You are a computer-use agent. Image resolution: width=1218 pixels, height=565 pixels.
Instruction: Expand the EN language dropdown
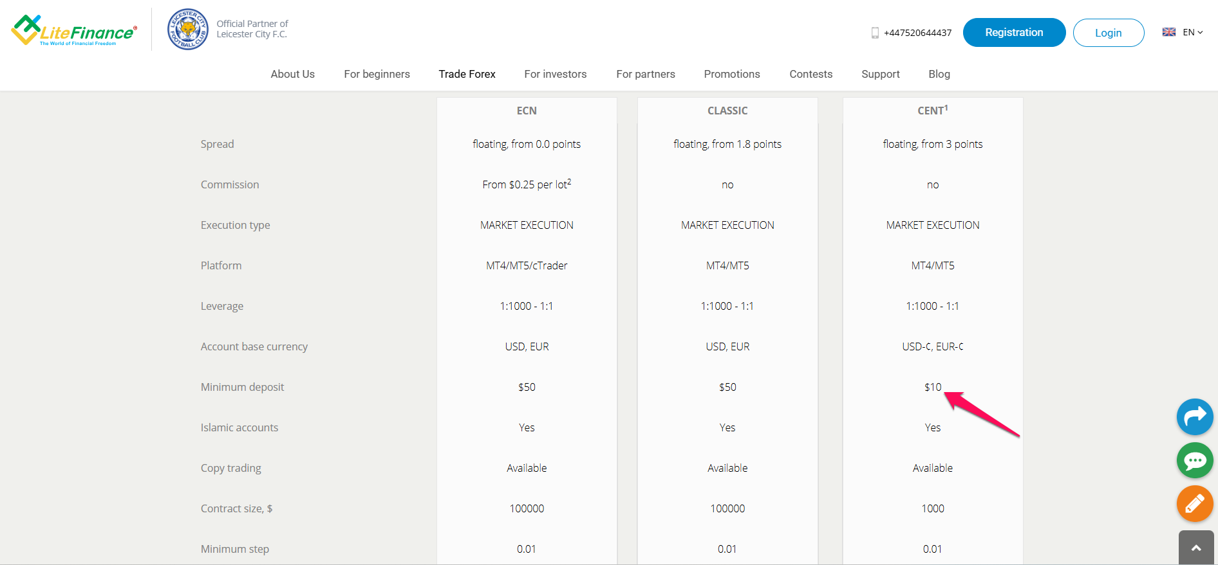click(x=1193, y=32)
